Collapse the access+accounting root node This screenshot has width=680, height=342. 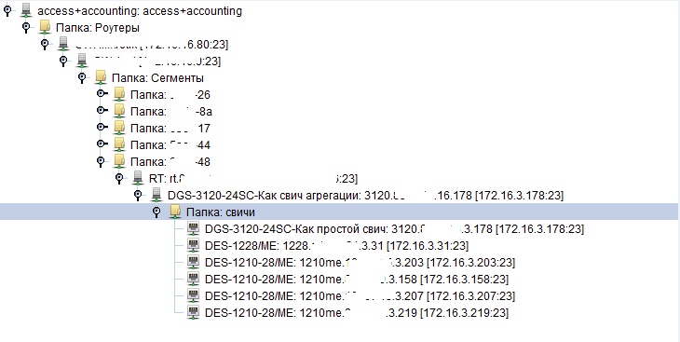click(7, 10)
